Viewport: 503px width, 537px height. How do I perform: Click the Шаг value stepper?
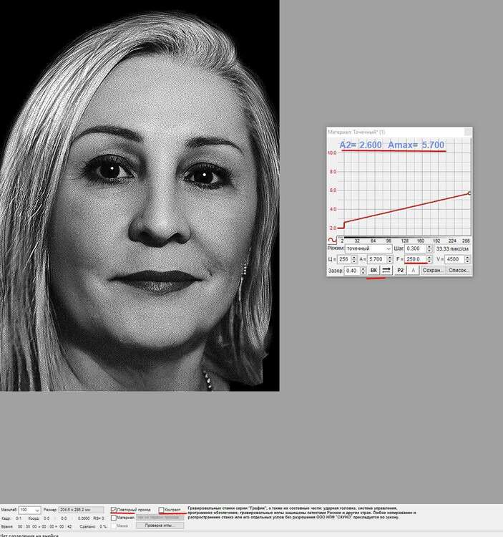[429, 249]
